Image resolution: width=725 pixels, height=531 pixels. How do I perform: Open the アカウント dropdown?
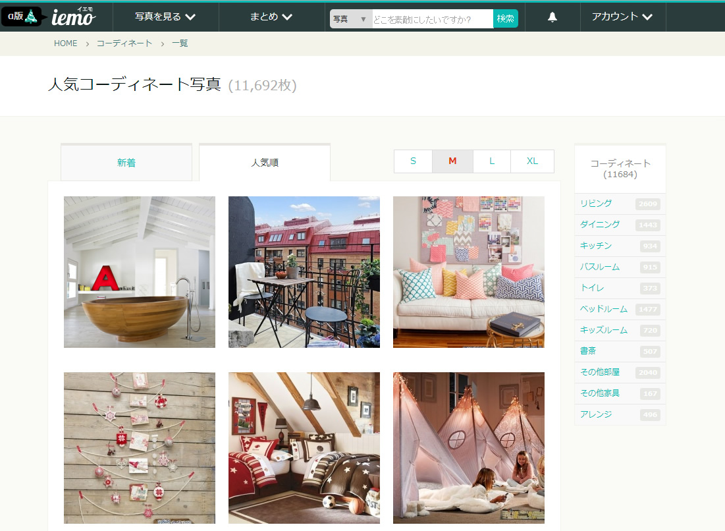click(622, 16)
